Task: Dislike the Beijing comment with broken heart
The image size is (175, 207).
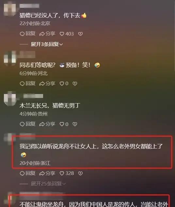Action: tap(80, 34)
